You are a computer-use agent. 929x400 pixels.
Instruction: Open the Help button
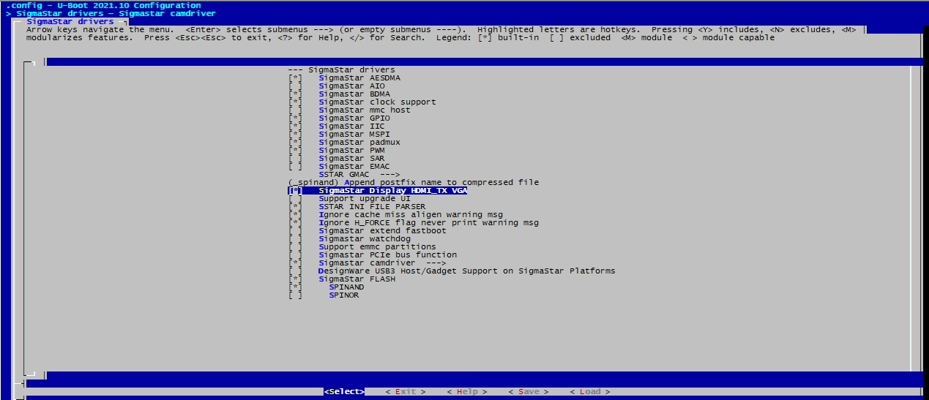pyautogui.click(x=466, y=392)
